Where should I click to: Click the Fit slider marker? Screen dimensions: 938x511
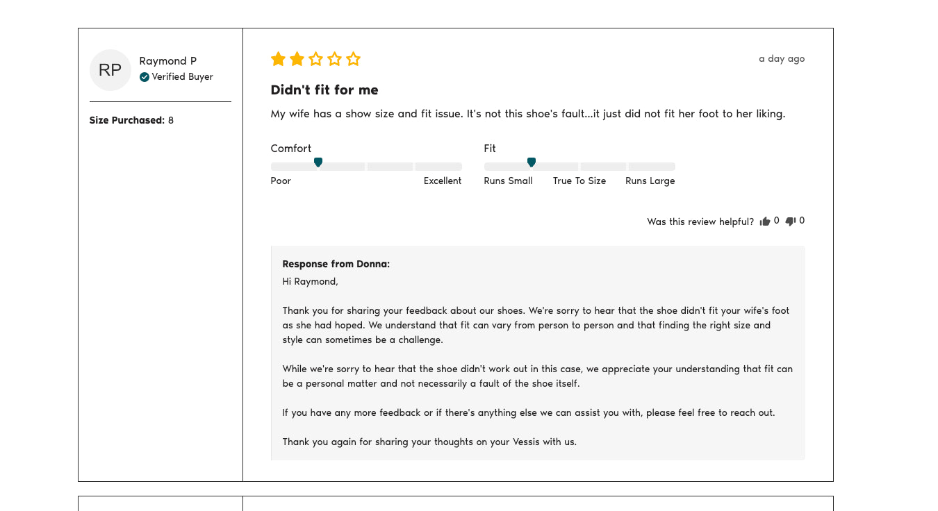532,162
